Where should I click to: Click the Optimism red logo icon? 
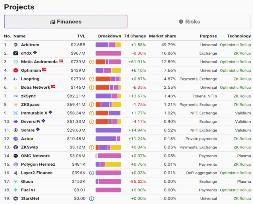coord(16,70)
